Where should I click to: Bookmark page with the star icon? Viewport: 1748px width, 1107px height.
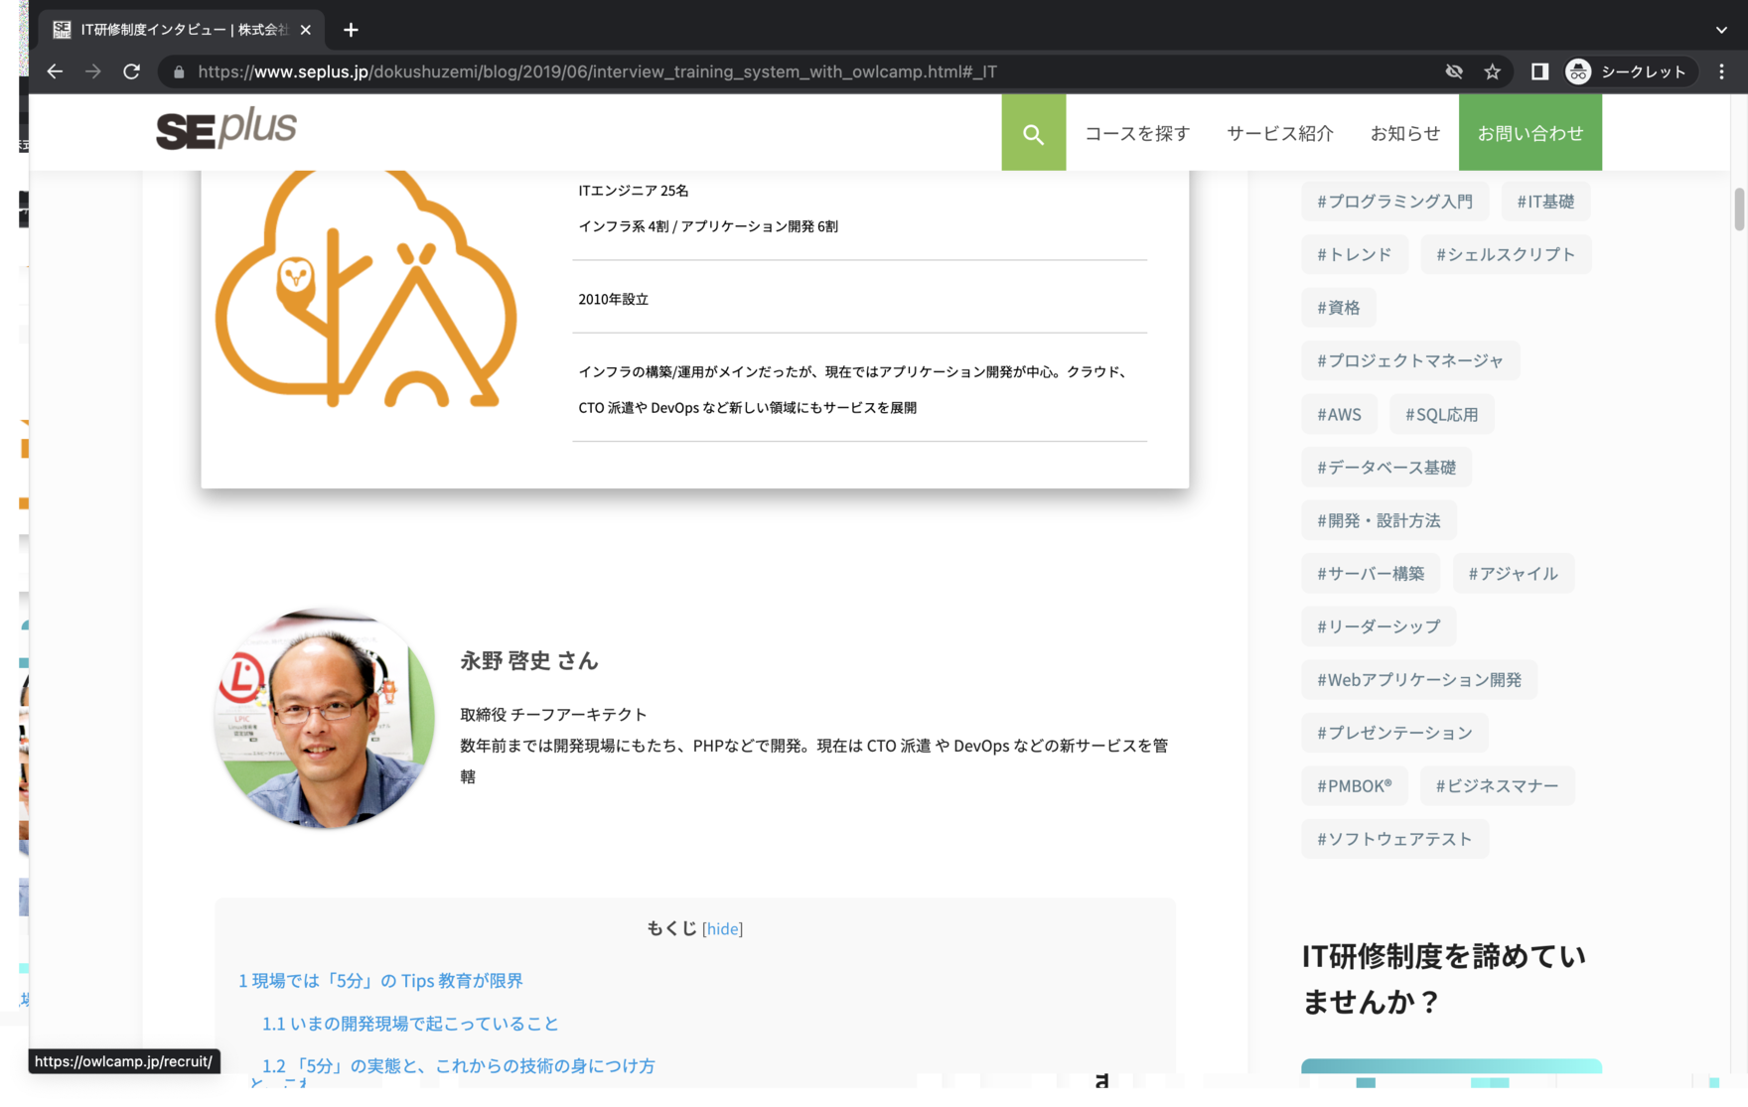click(x=1492, y=71)
